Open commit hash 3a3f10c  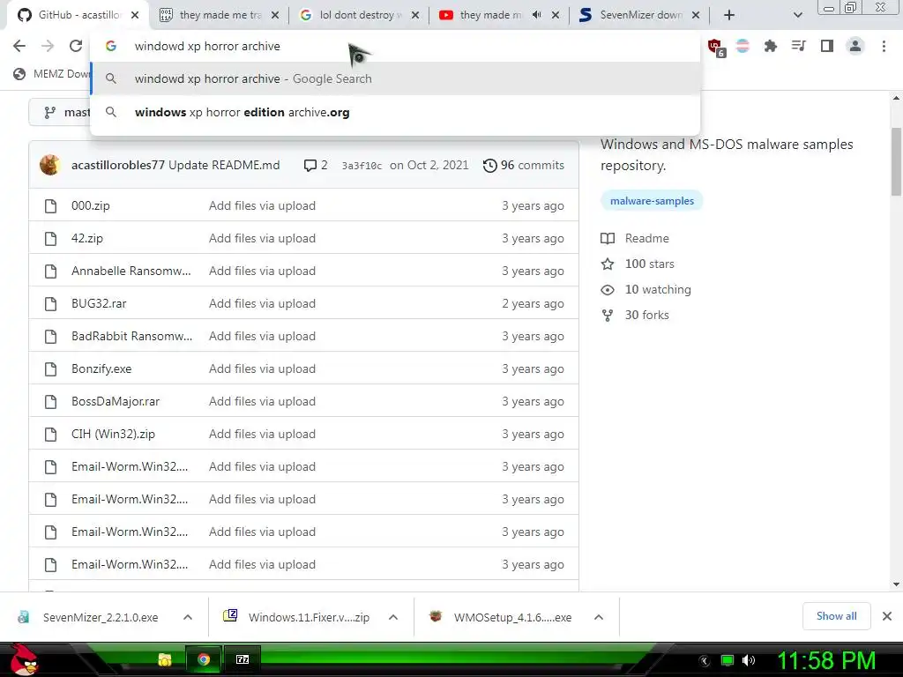(x=362, y=166)
